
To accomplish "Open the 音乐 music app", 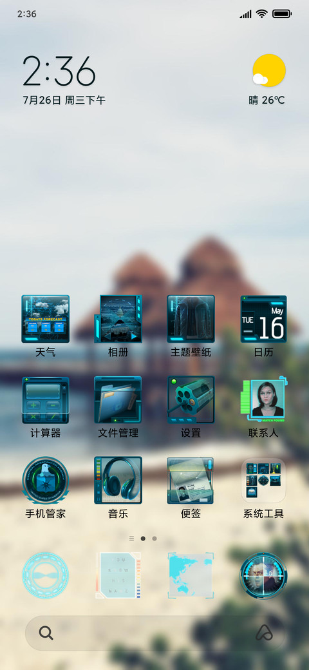I will [118, 481].
